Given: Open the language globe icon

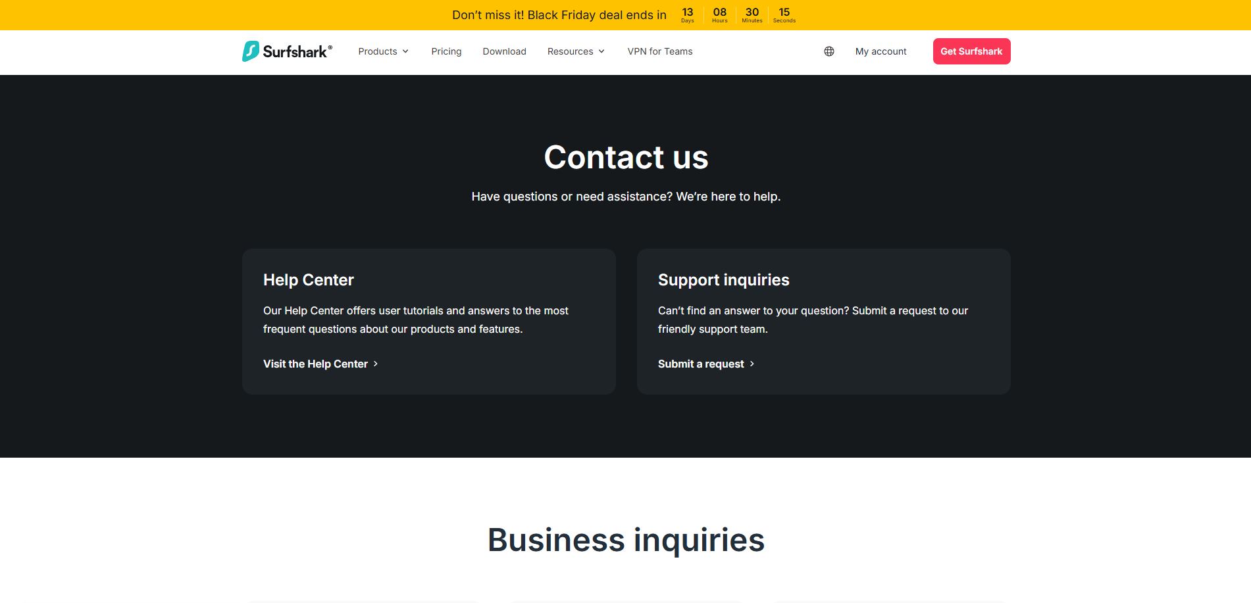Looking at the screenshot, I should (x=829, y=51).
